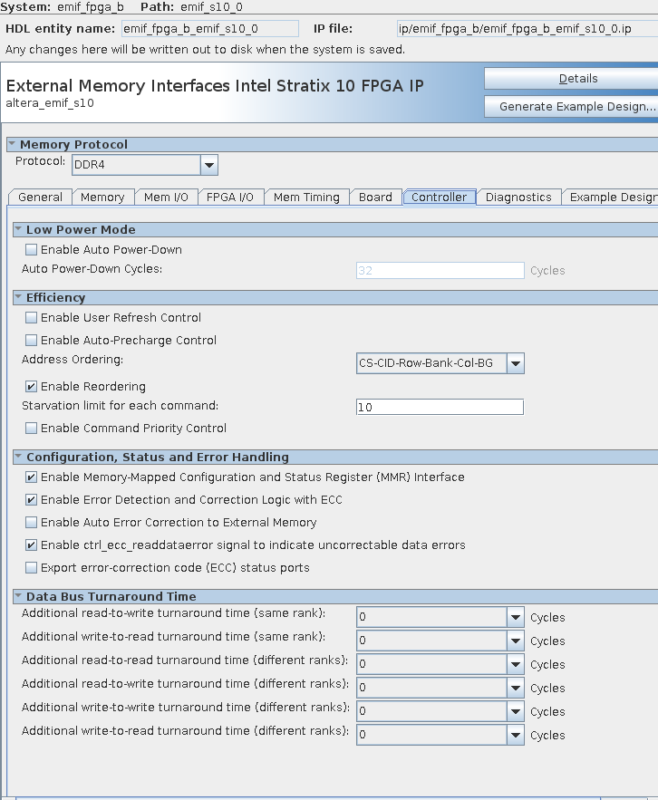Toggle the MMR Interface checkbox

31,477
